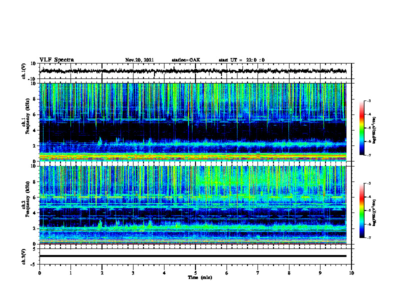The image size is (396, 306).
Task: Click the "4" tick on the ch.2 frequency axis
Action: pyautogui.click(x=35, y=213)
